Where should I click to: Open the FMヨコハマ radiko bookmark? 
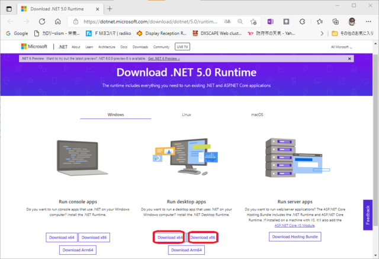coord(108,33)
